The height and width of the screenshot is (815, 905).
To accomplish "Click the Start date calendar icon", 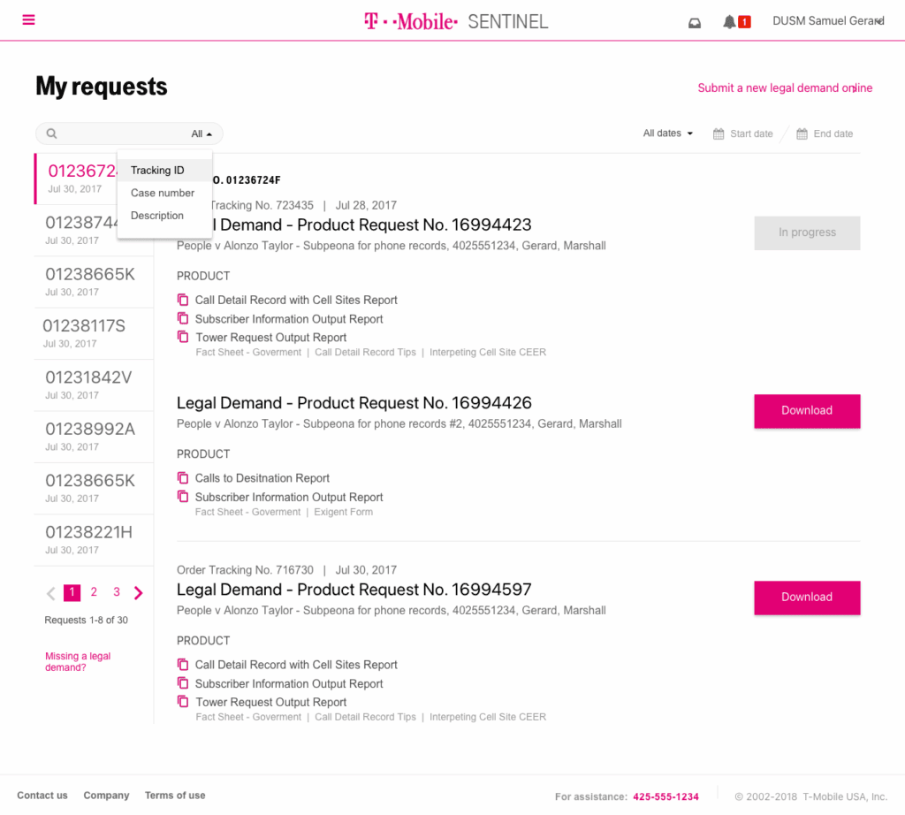I will pyautogui.click(x=717, y=134).
